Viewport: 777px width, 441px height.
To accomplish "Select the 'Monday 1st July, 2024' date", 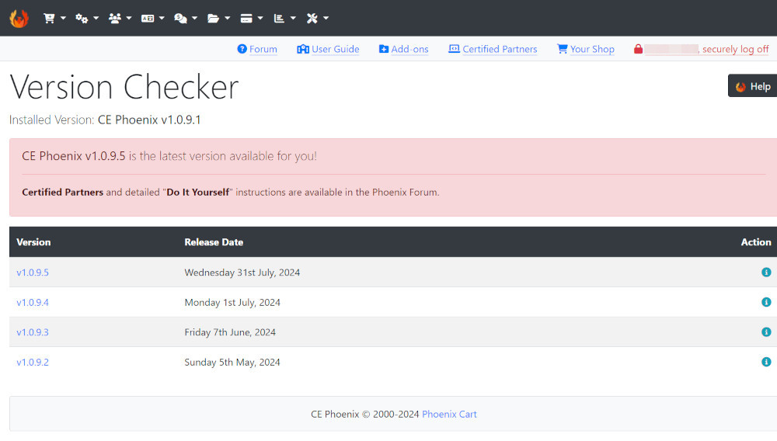I will 232,303.
